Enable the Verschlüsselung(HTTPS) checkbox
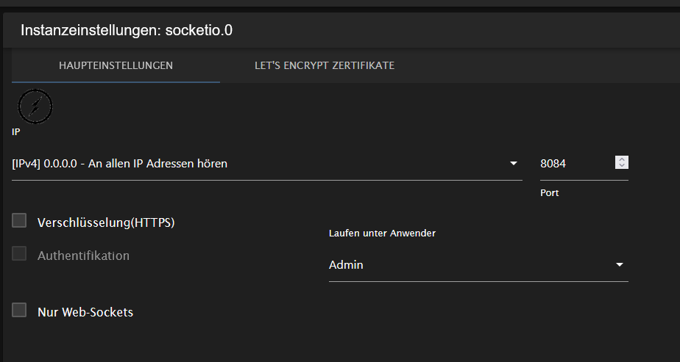The height and width of the screenshot is (362, 680). [20, 221]
